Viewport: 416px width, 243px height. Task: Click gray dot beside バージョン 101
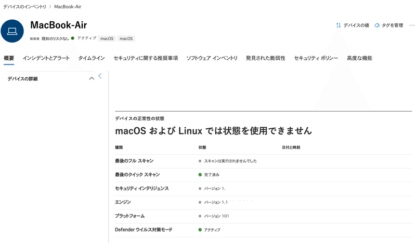click(200, 216)
